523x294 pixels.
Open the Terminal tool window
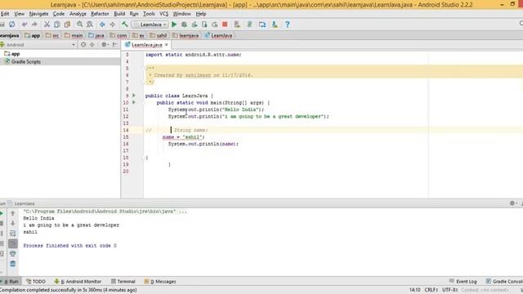tap(123, 281)
